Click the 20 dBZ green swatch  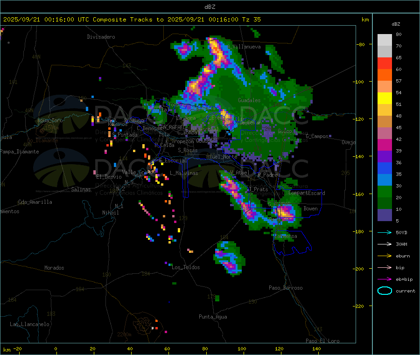[385, 191]
